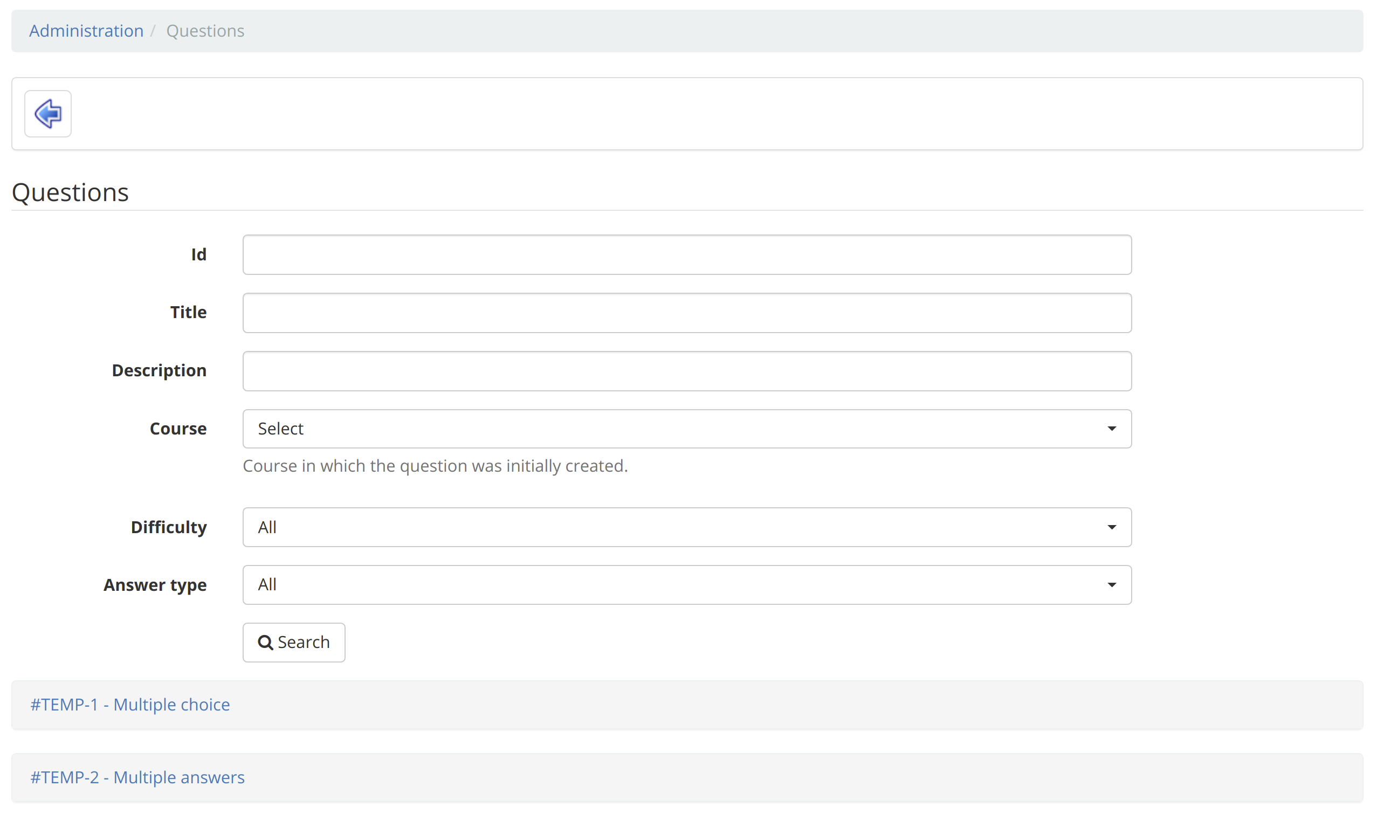Click the Questions page heading

pos(70,191)
